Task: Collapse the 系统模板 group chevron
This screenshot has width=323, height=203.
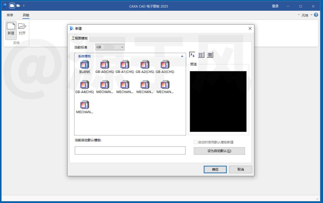Action: [182, 56]
